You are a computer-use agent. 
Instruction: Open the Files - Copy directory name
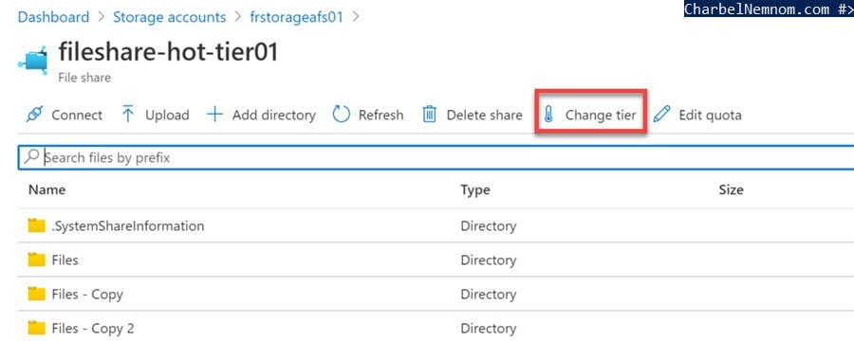(x=87, y=295)
